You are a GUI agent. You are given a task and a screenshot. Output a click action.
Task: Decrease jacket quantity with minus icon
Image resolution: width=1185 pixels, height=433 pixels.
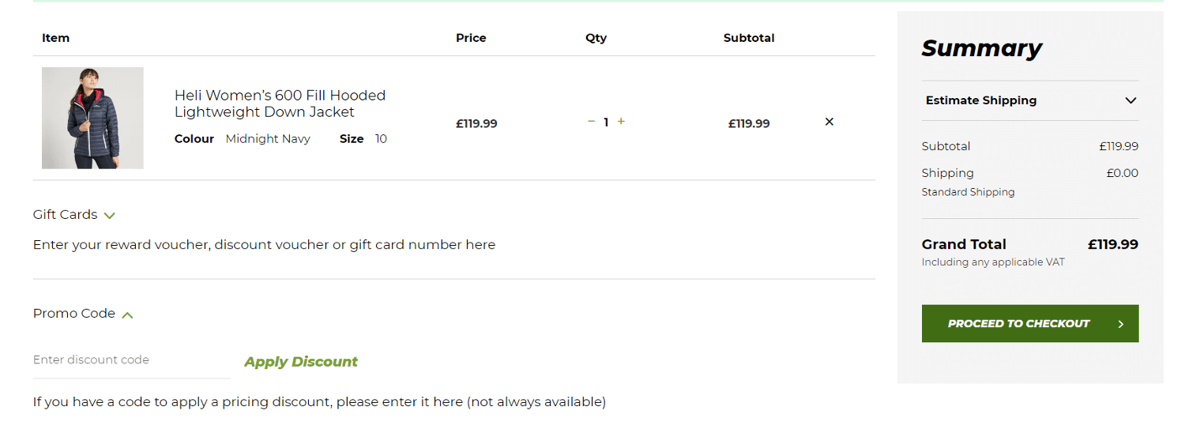pos(591,122)
